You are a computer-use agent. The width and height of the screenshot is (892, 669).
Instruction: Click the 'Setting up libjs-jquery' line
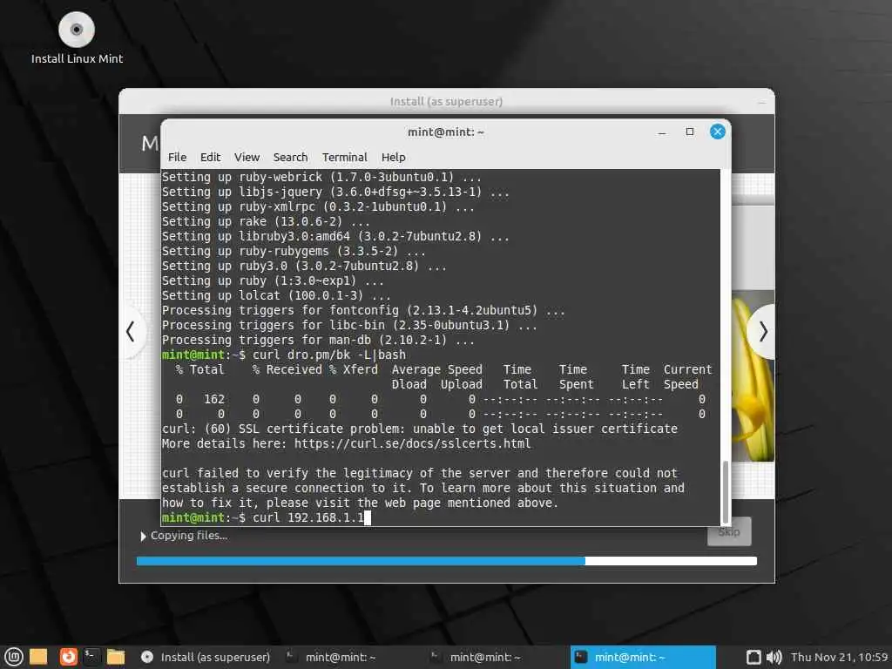click(x=335, y=193)
